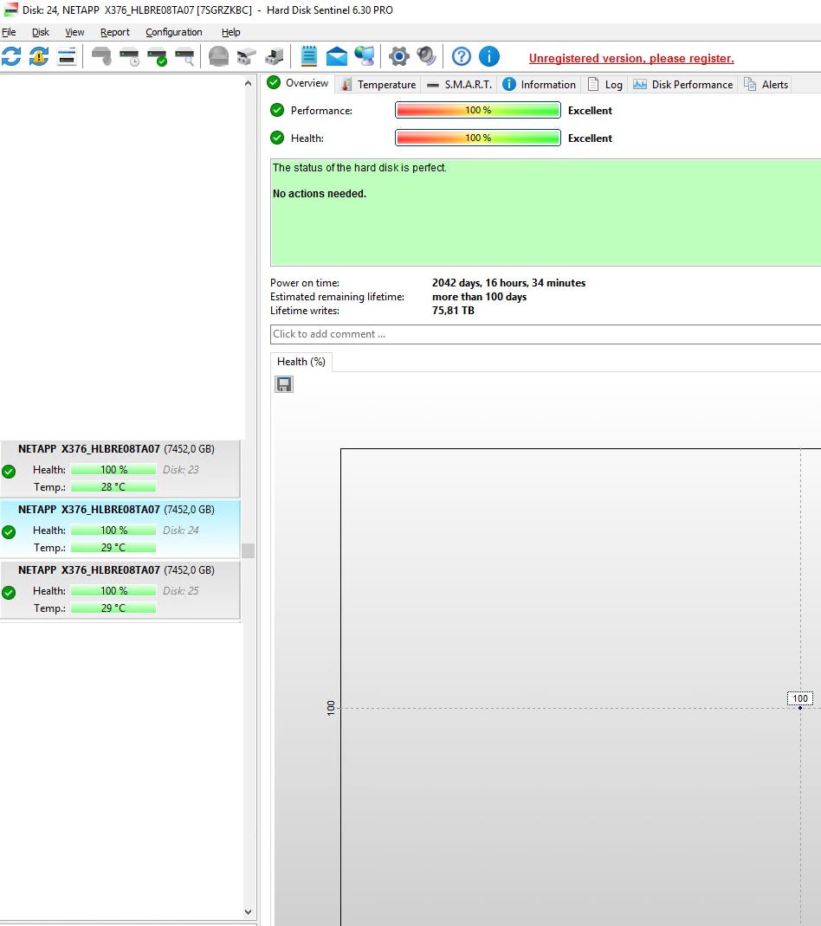The width and height of the screenshot is (821, 926).
Task: Click green check icon beside Health label
Action: (276, 138)
